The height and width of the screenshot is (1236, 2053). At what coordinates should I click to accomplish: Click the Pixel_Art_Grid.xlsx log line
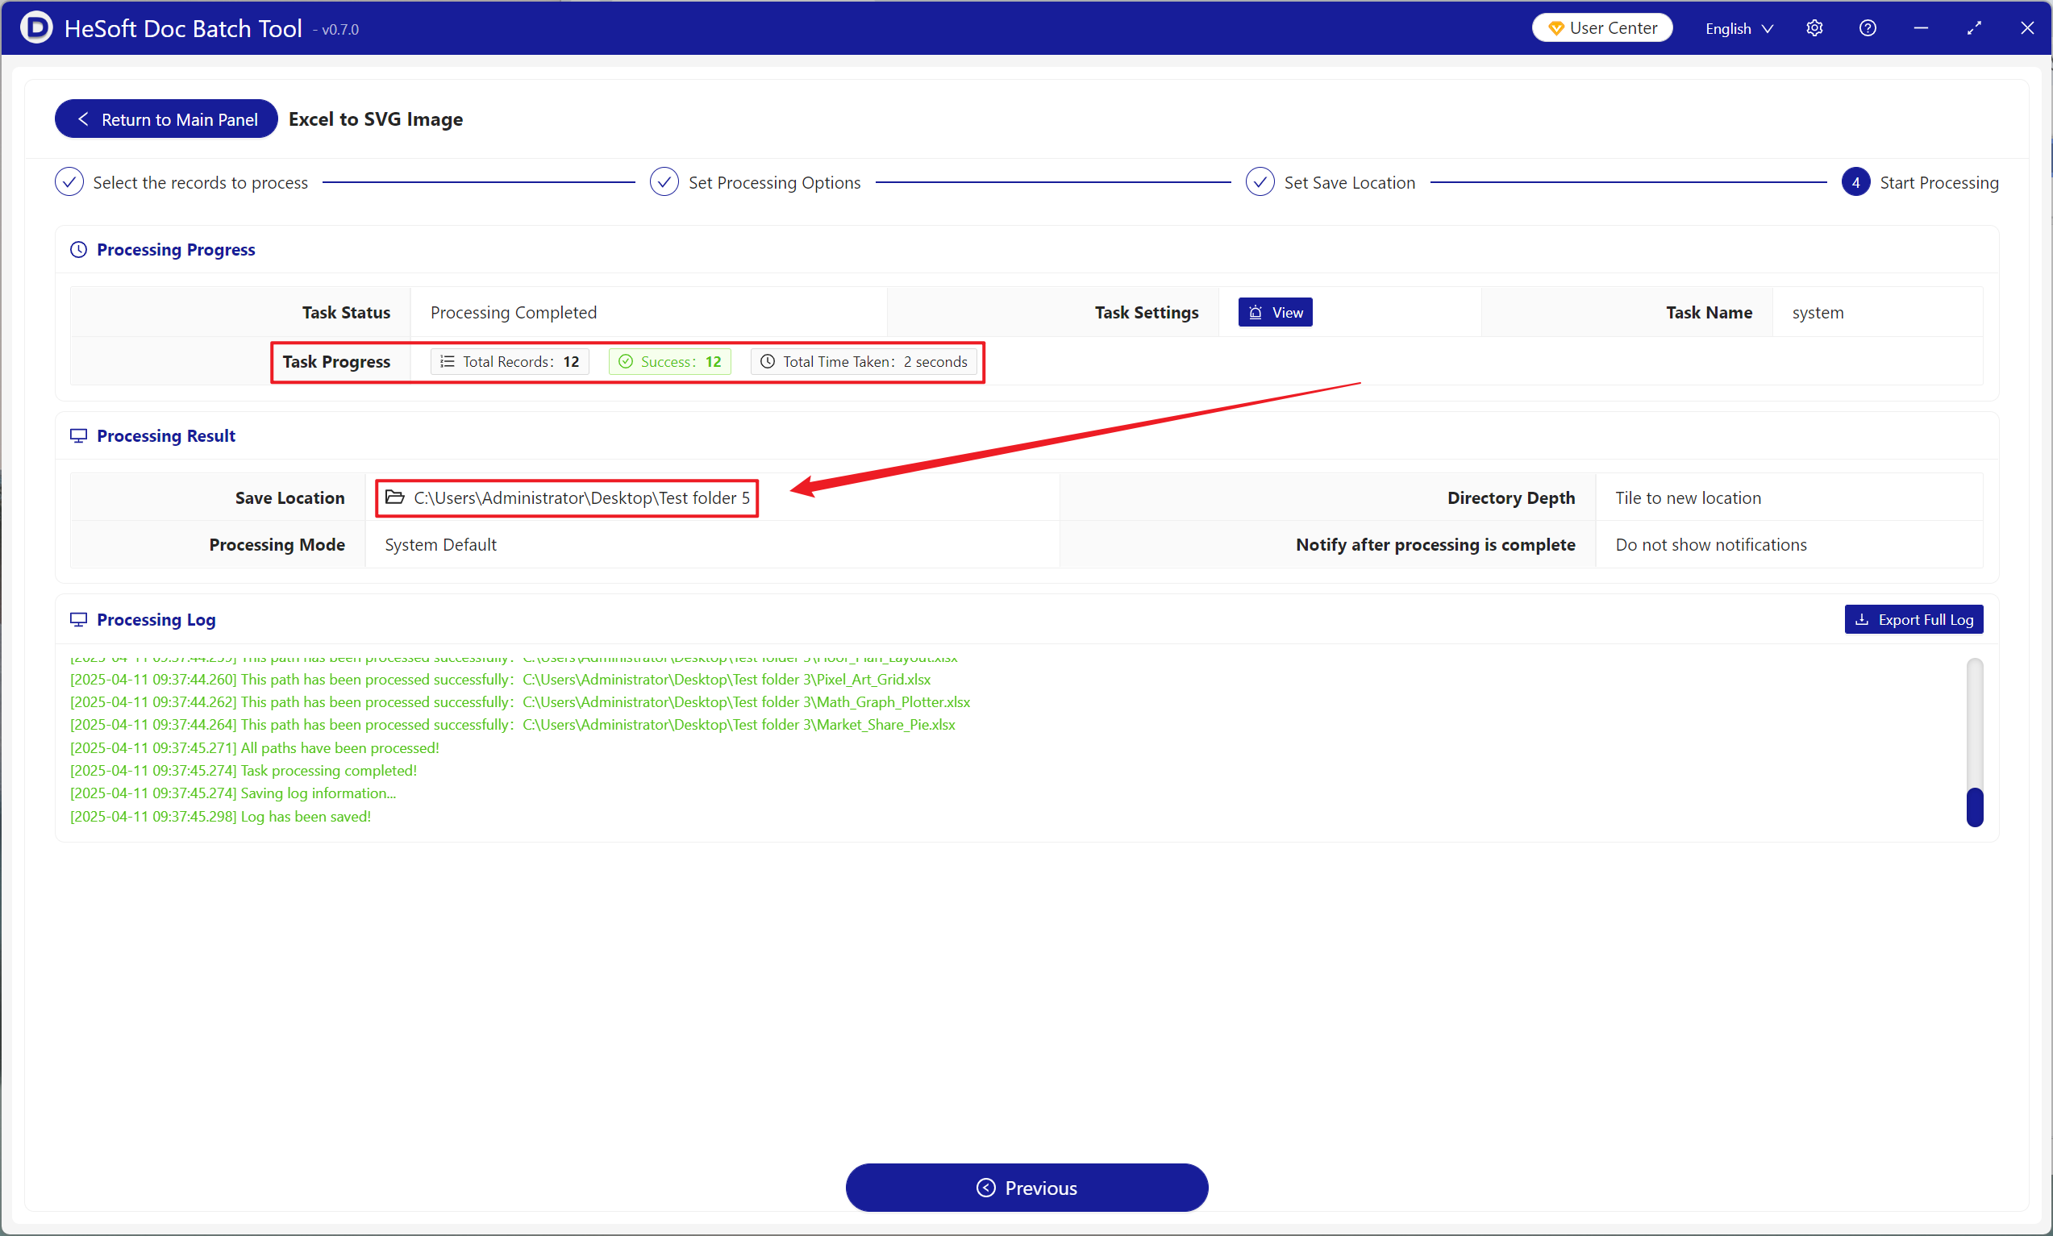click(500, 680)
